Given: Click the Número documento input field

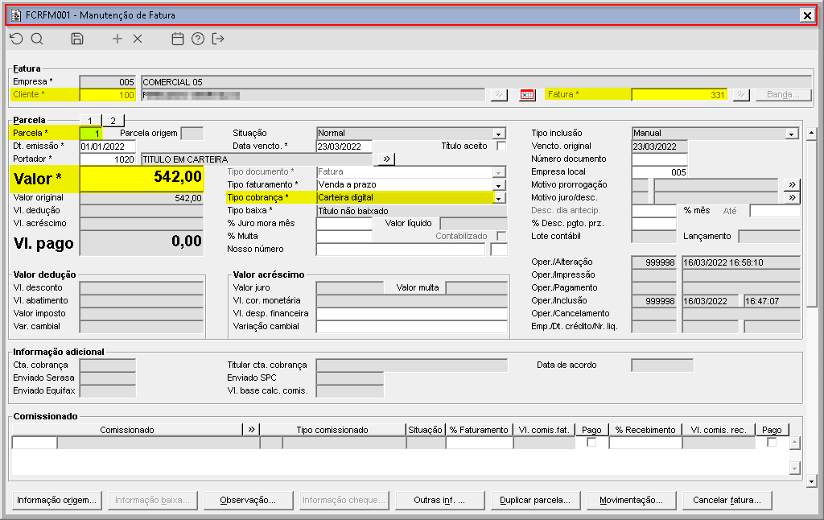Looking at the screenshot, I should click(x=660, y=159).
